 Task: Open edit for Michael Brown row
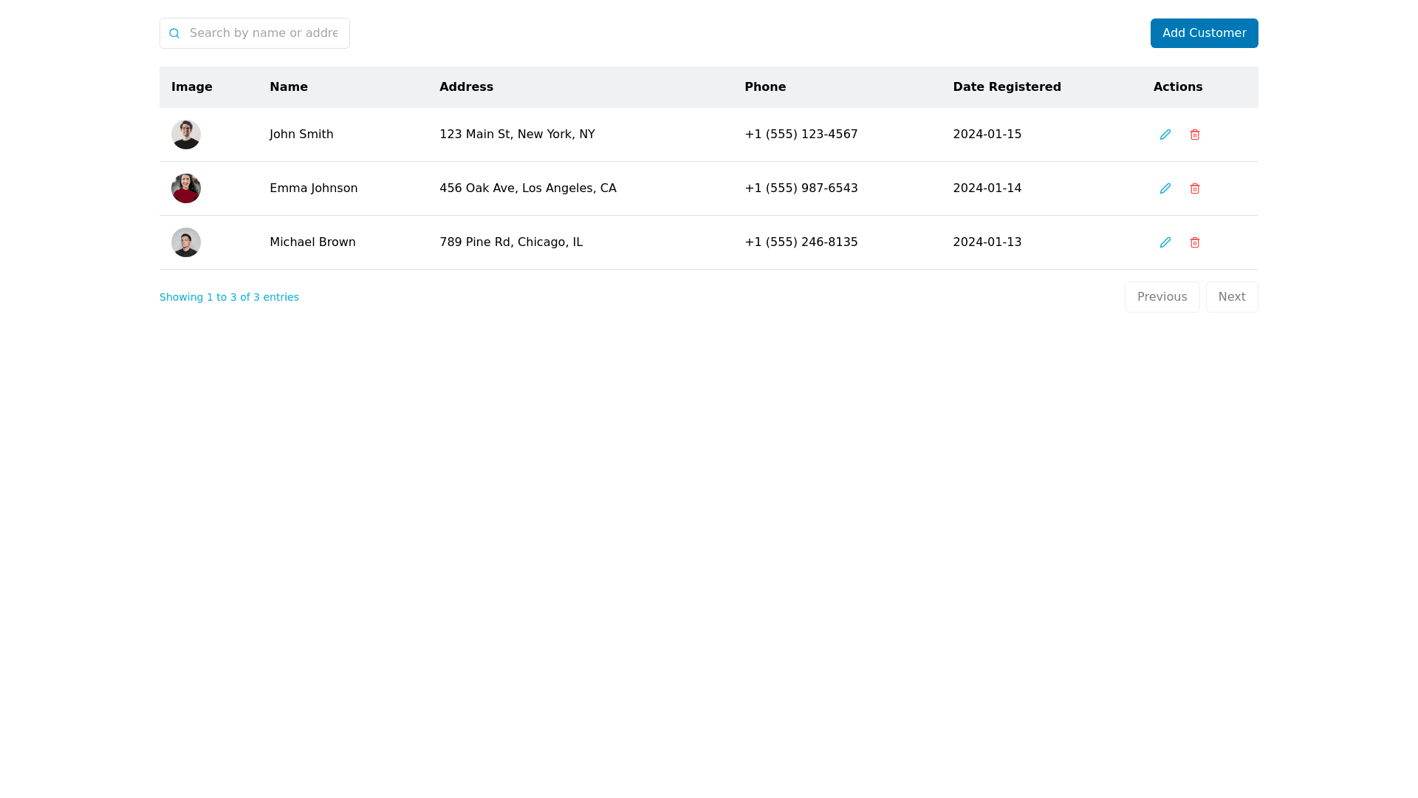(x=1165, y=242)
